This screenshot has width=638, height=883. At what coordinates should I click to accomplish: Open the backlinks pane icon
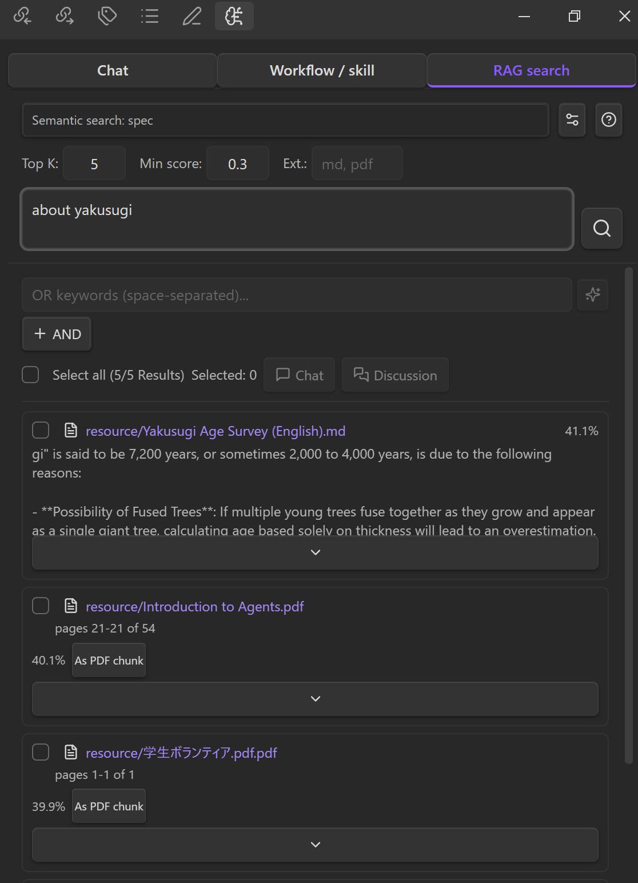(x=22, y=16)
